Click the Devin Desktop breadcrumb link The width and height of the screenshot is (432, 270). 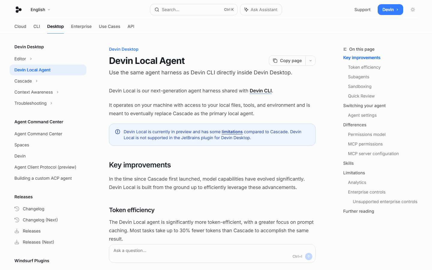point(124,49)
